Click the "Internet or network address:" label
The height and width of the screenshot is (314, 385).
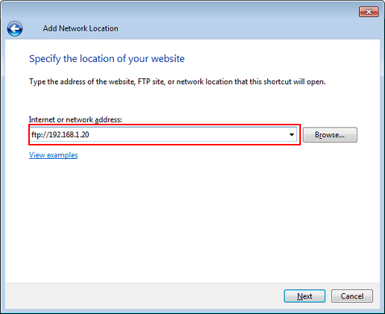tap(75, 120)
